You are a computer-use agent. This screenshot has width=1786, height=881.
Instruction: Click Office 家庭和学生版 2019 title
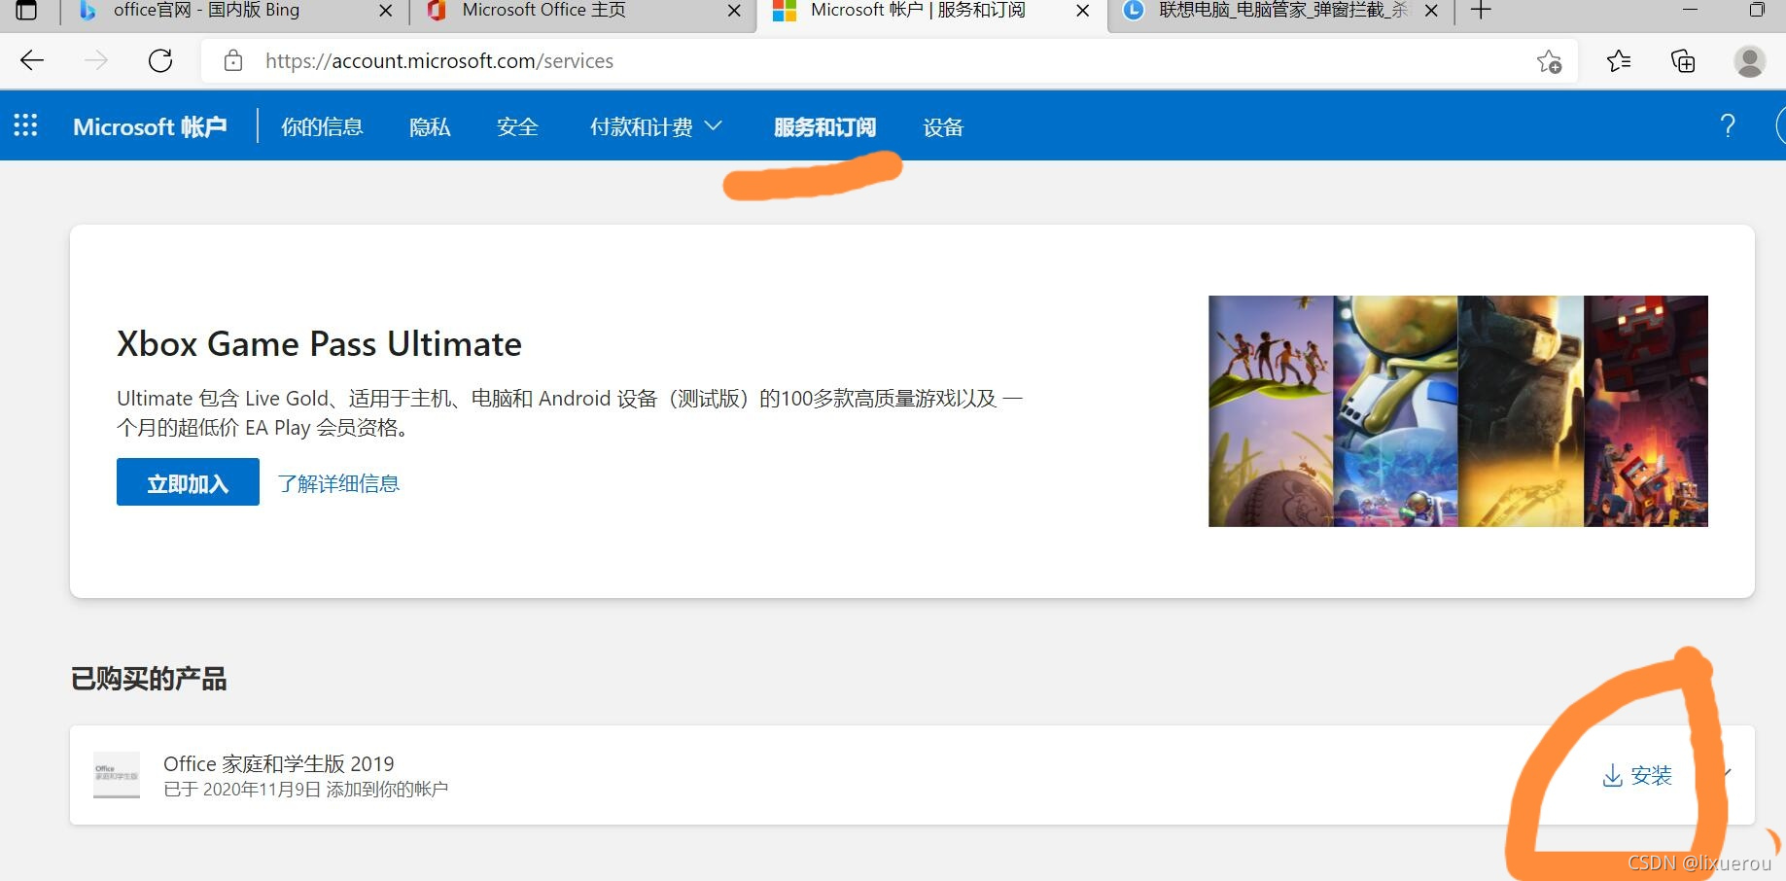click(x=279, y=763)
